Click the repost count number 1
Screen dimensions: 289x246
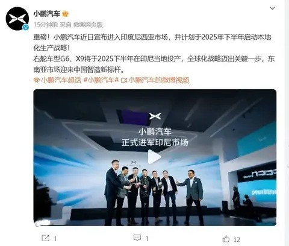(55, 239)
